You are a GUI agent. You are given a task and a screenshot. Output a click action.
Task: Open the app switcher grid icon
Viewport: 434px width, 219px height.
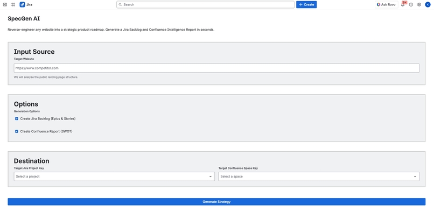pos(13,4)
